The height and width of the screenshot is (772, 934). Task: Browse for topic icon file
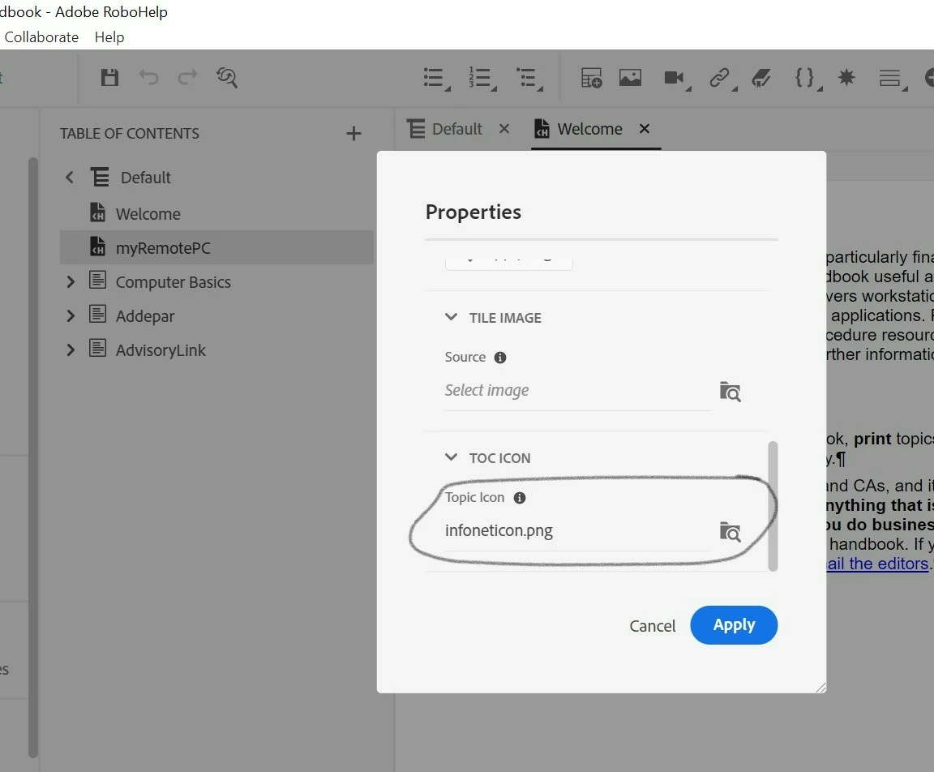tap(730, 532)
